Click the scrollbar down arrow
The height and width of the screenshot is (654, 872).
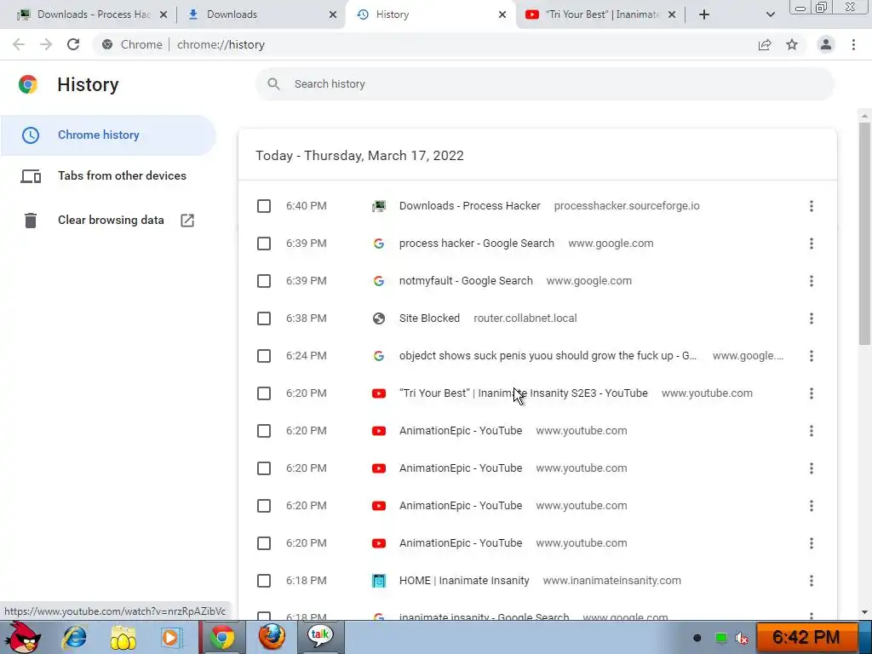864,612
